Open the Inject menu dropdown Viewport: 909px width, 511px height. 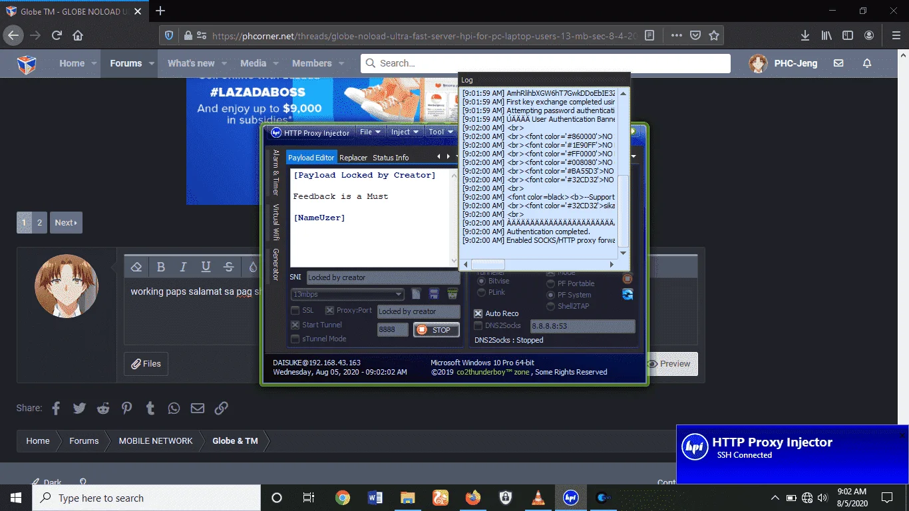coord(404,132)
